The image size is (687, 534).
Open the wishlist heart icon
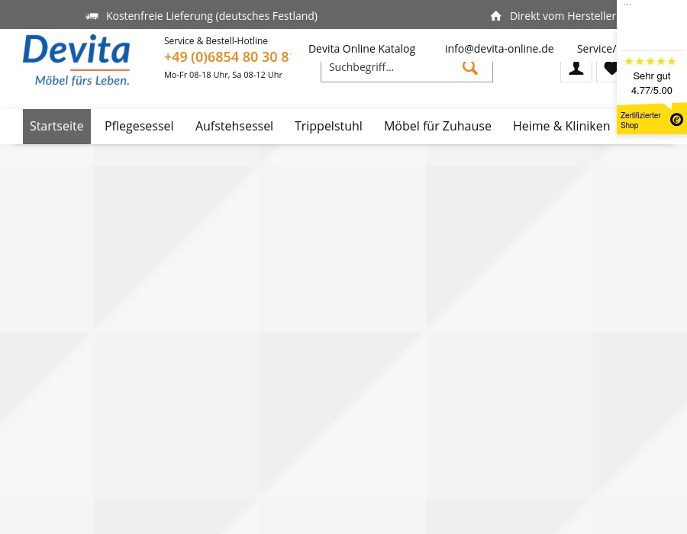point(611,67)
